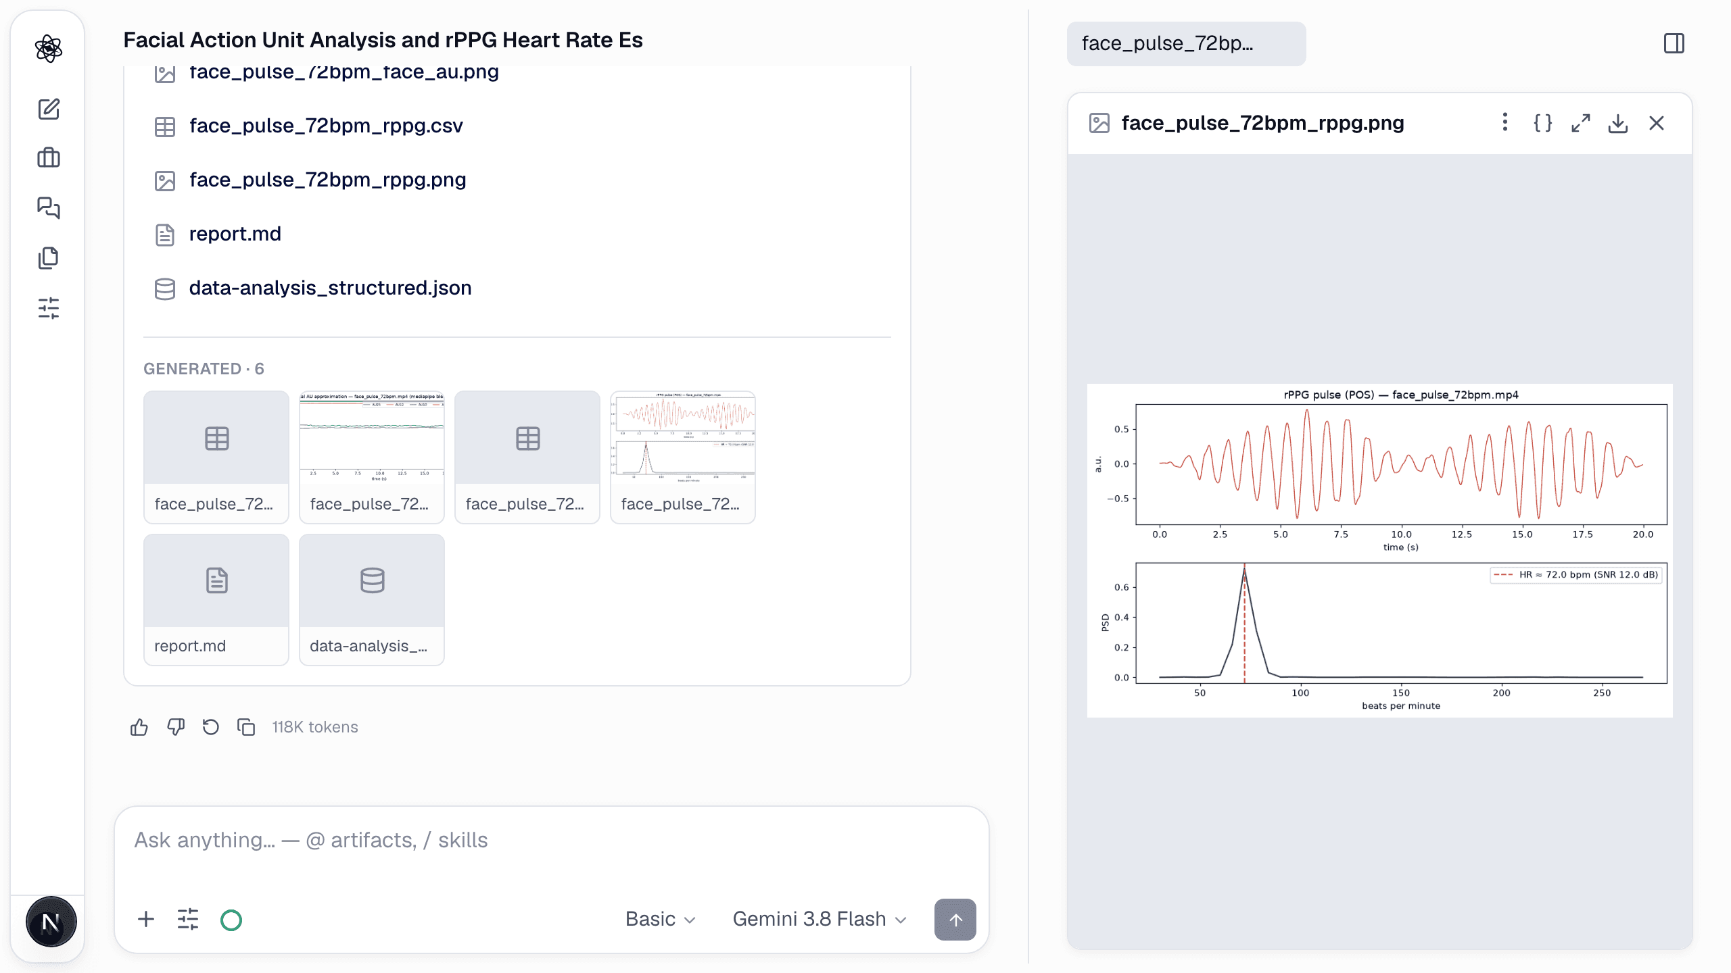Viewport: 1731px width, 973px height.
Task: Toggle the right side panel layout
Action: [1674, 44]
